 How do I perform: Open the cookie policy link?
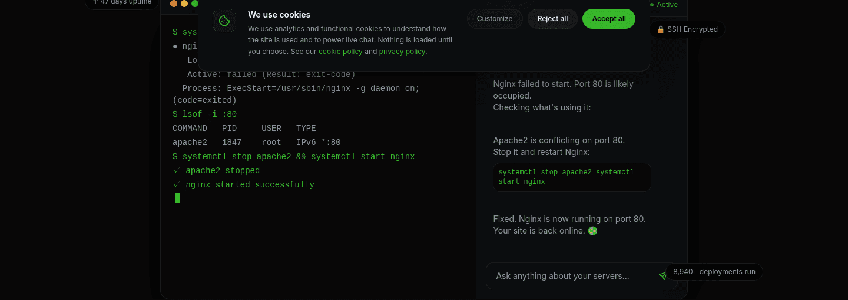[340, 52]
